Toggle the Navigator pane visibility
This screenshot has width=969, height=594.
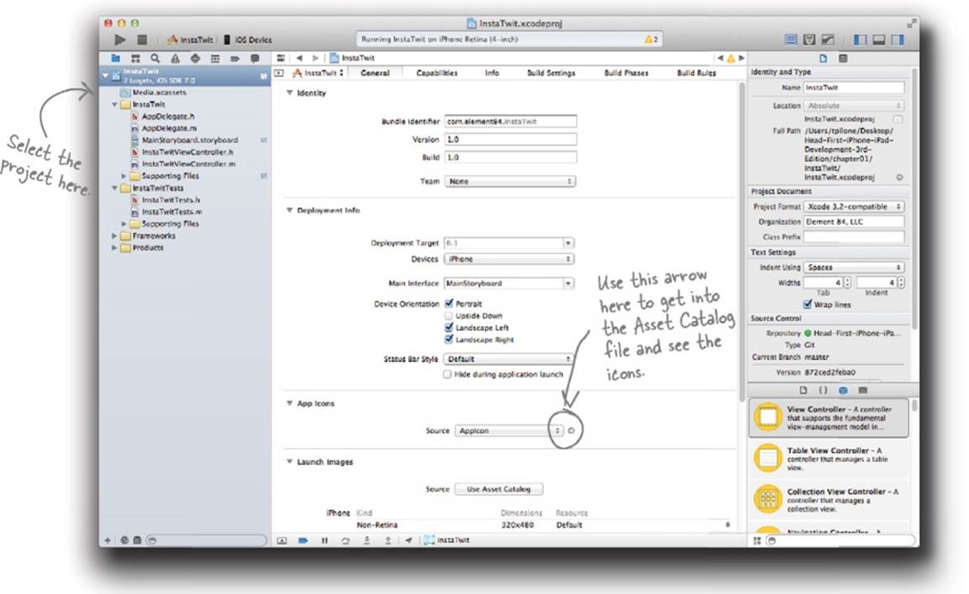(x=860, y=39)
